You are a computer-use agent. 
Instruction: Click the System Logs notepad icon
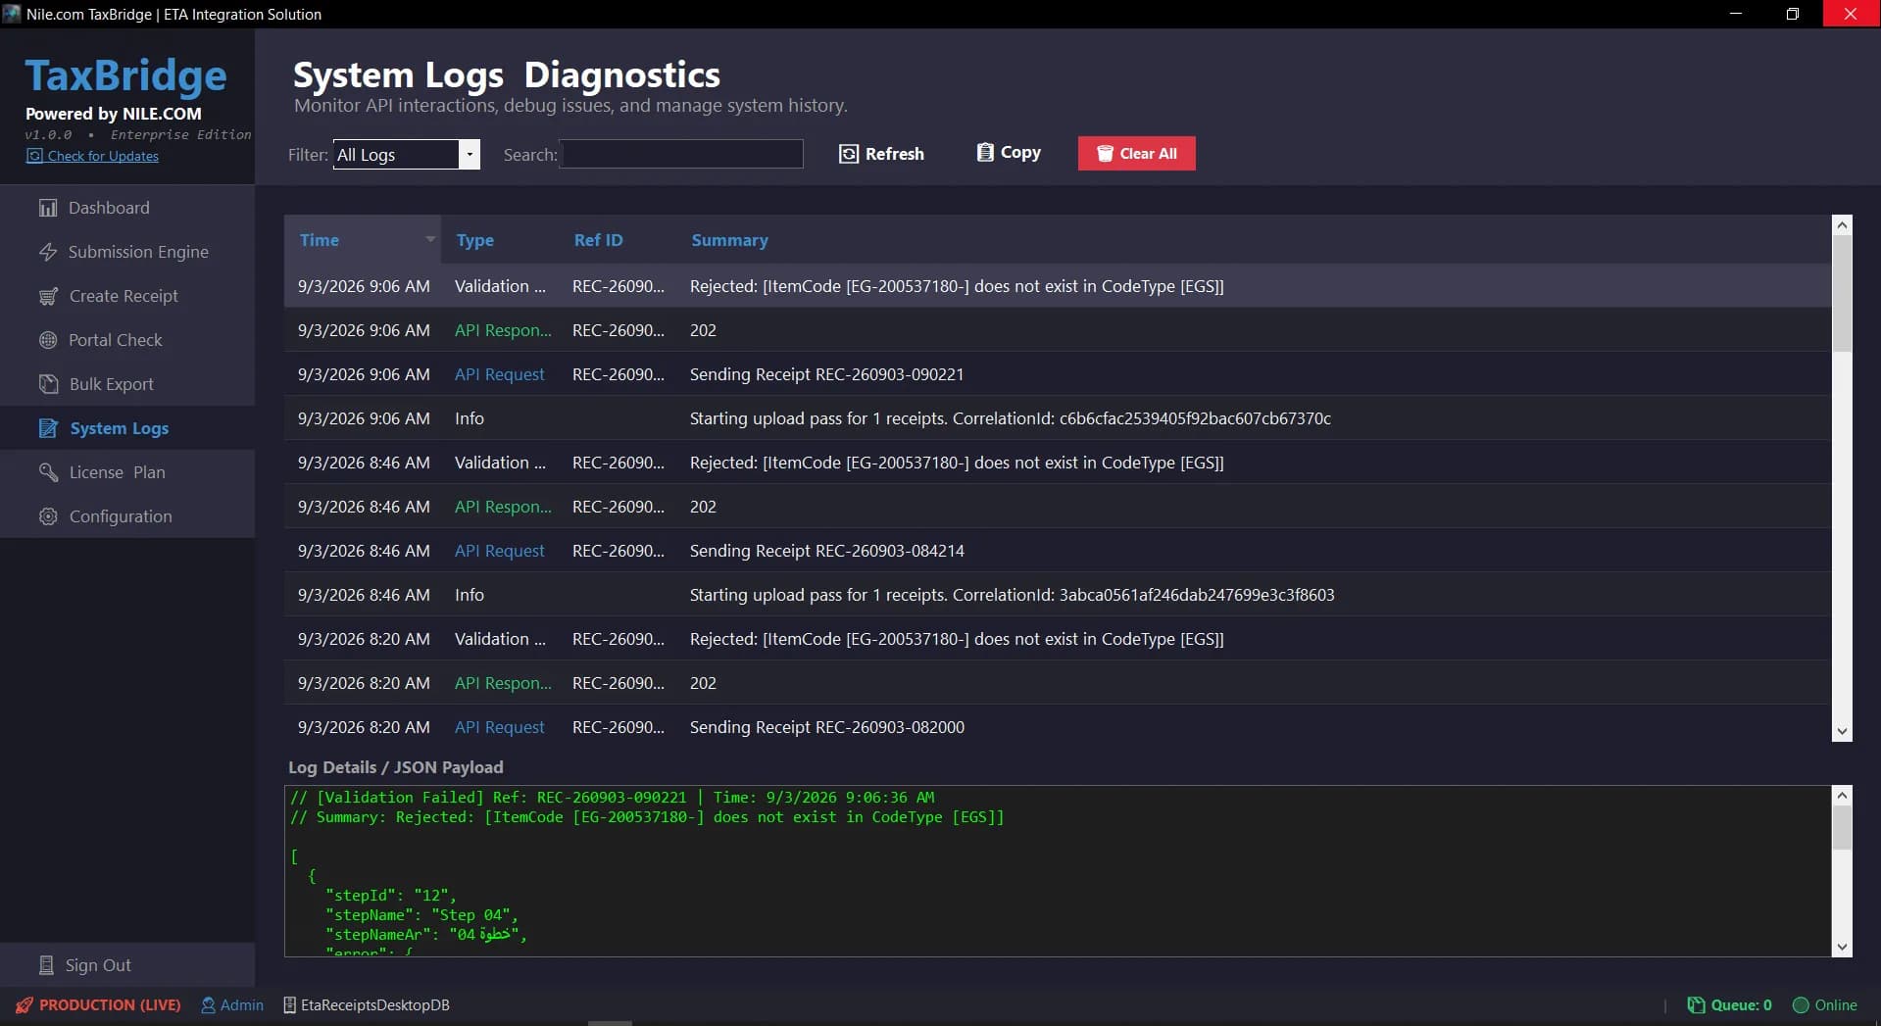pos(48,428)
